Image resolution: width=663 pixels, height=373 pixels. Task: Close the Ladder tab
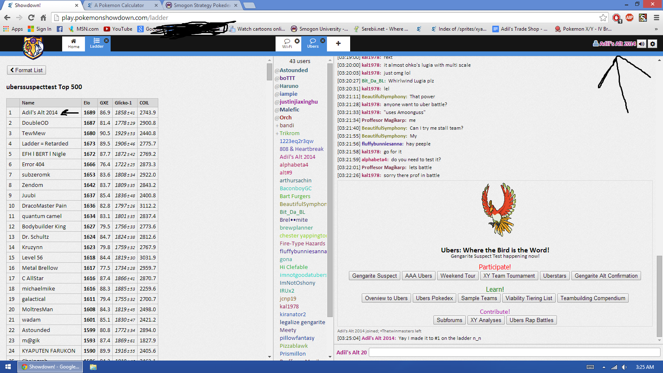click(x=106, y=41)
